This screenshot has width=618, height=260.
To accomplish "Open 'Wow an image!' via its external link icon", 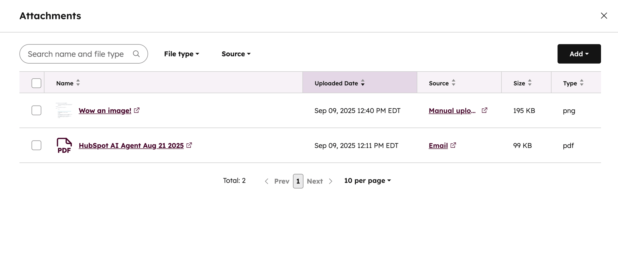I will coord(137,110).
